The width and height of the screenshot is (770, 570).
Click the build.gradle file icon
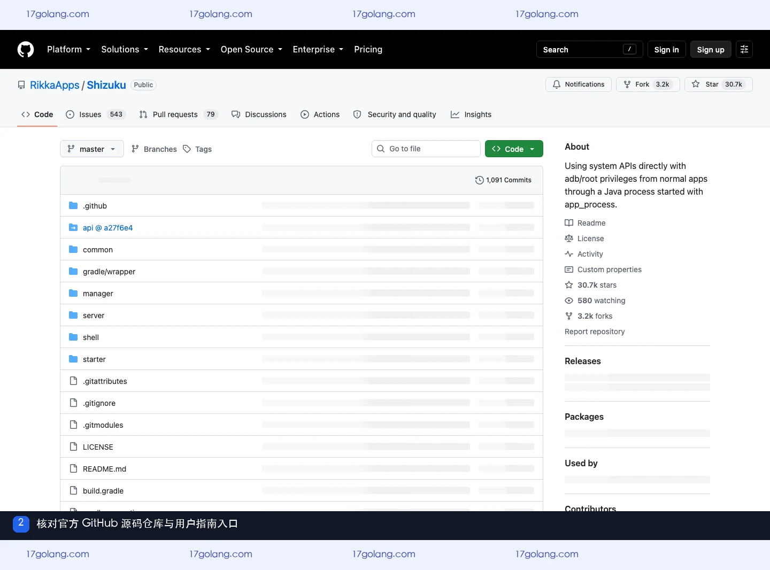pos(73,491)
